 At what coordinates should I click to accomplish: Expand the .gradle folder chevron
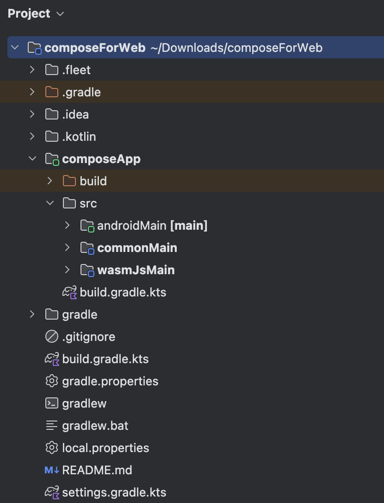point(32,92)
